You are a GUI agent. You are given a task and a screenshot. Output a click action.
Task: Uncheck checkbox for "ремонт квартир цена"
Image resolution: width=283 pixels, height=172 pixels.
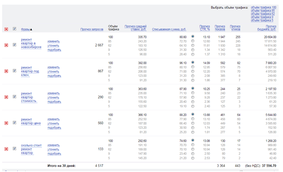pos(14,123)
